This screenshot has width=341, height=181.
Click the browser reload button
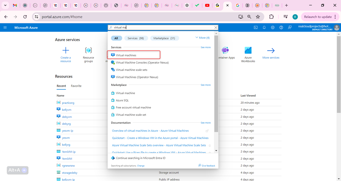tap(25, 17)
